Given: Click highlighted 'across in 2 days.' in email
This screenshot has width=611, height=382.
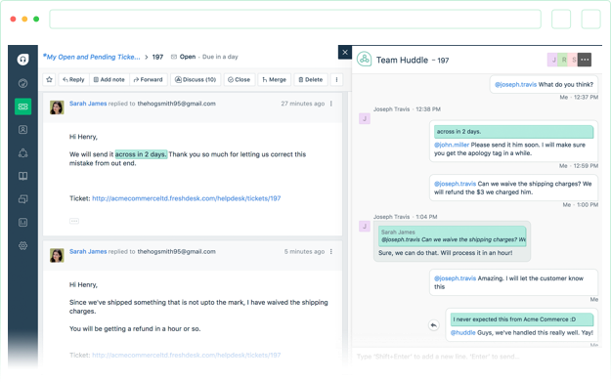Looking at the screenshot, I should (x=141, y=154).
